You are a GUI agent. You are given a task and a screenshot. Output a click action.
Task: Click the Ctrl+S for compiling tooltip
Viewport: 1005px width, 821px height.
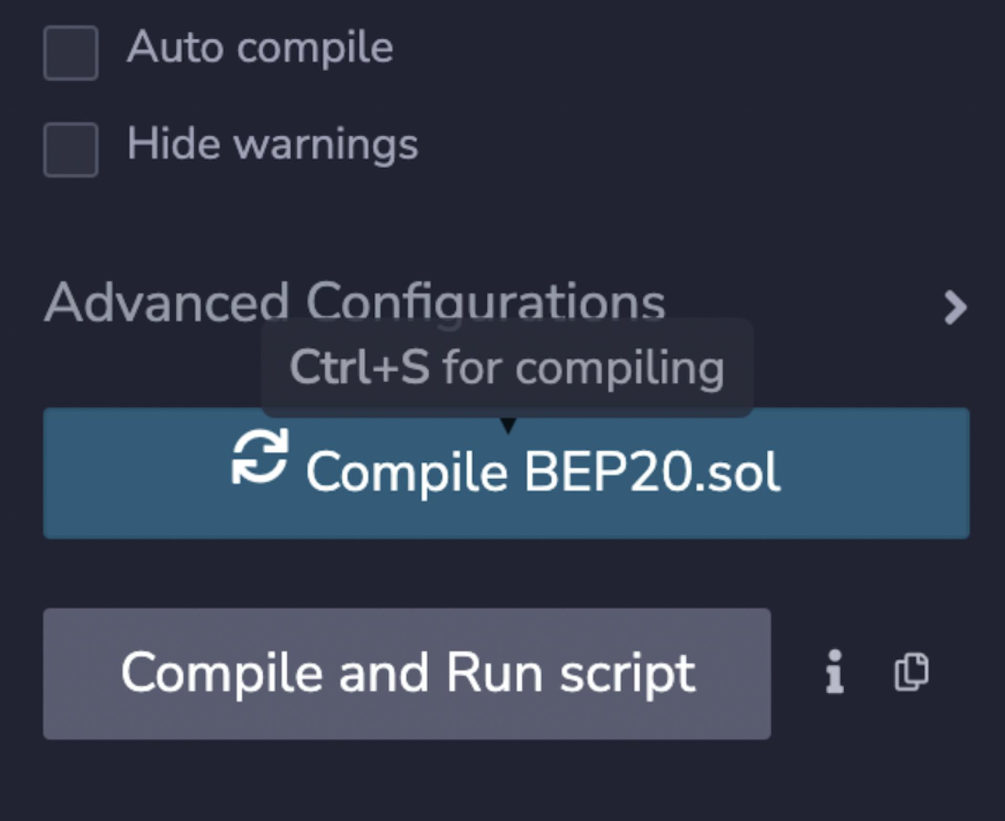[x=507, y=368]
